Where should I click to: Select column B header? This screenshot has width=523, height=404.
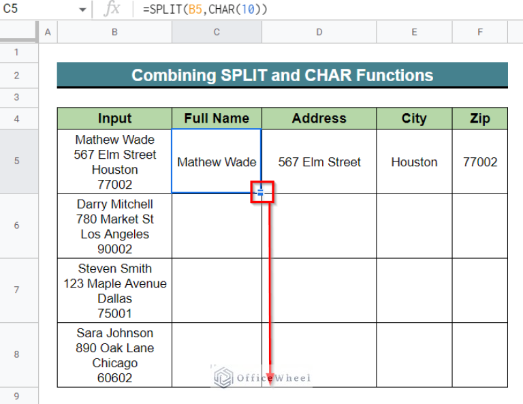[x=114, y=32]
